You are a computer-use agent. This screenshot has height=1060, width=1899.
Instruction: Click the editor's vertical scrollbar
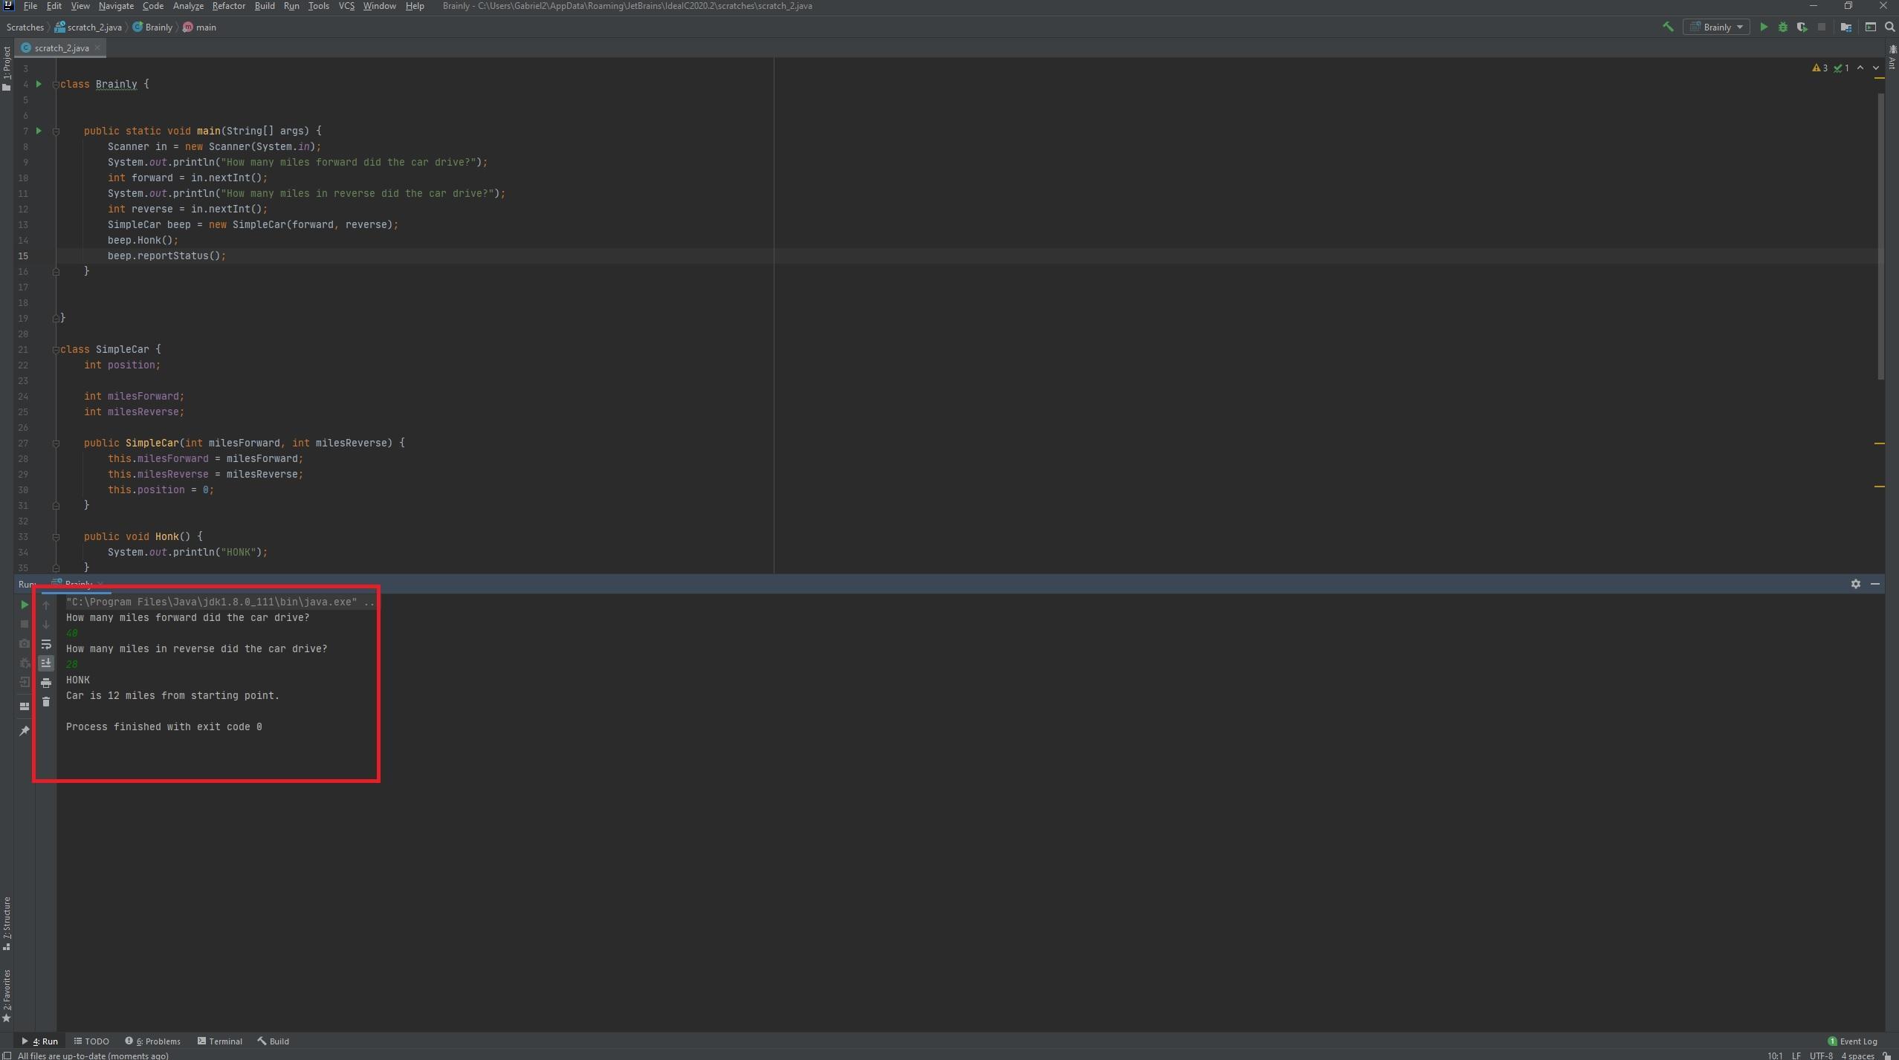point(1880,236)
